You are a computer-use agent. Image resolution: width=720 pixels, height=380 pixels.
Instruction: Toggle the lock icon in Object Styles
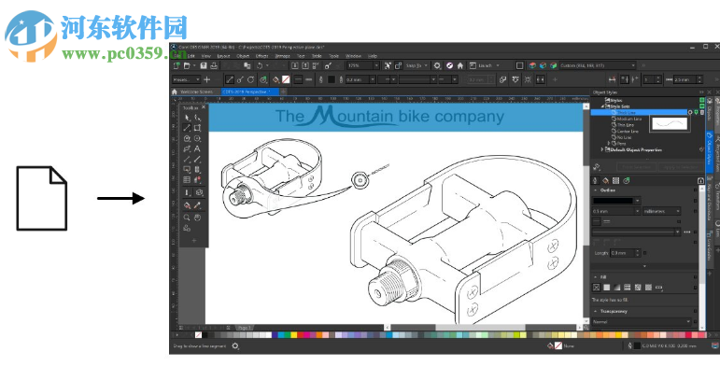(x=700, y=181)
